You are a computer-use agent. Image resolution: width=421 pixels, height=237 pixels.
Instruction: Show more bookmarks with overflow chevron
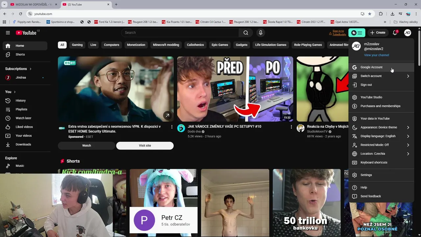coord(385,22)
